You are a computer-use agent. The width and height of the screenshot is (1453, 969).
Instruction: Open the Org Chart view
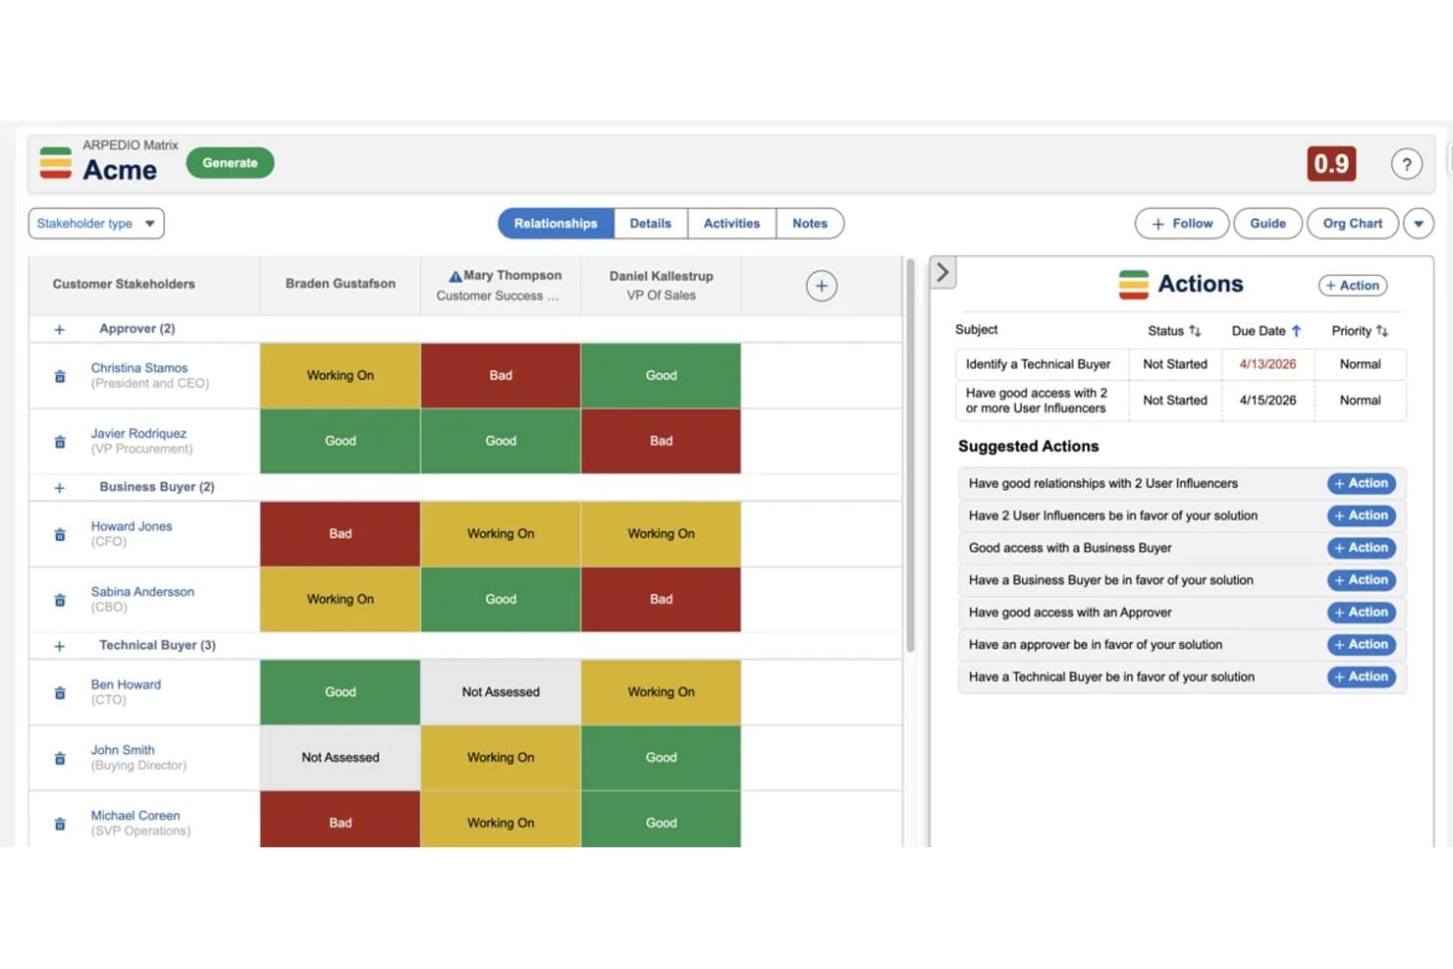(1352, 224)
